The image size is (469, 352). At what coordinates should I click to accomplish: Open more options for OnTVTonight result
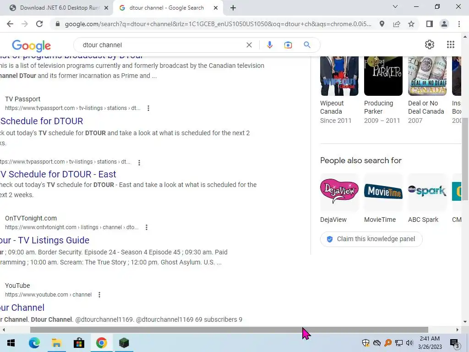pos(147,227)
